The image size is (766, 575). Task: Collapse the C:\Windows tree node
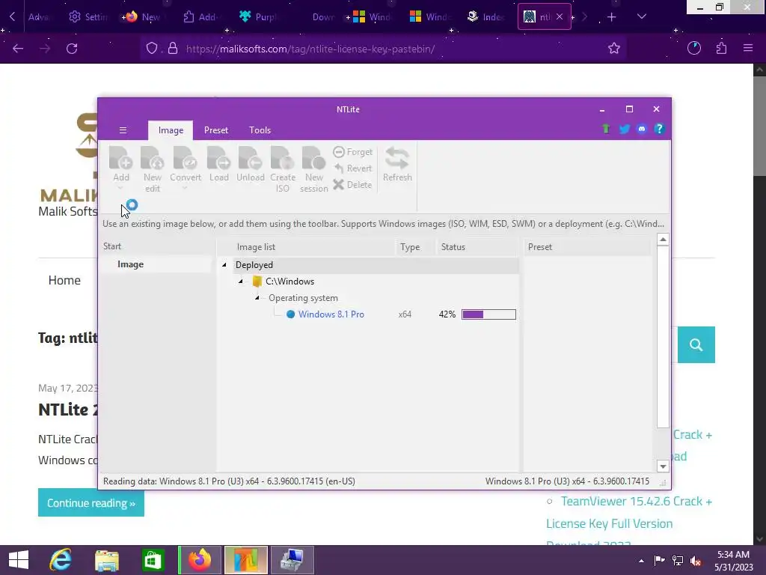coord(240,282)
